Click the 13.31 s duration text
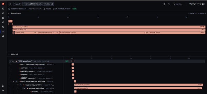Screen dimensions: 207x94 click(x=48, y=9)
